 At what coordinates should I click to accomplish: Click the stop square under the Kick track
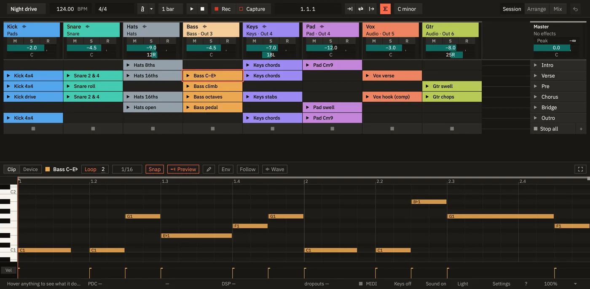(x=33, y=129)
